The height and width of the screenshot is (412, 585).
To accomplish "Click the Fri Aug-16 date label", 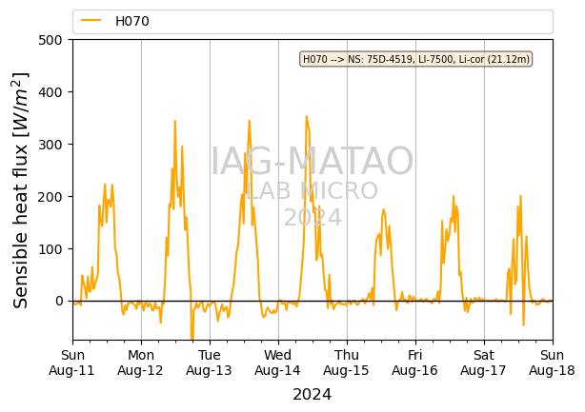I will coord(415,363).
